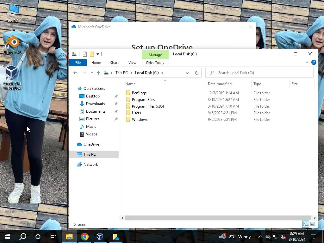Screen dimensions: 324x243
Task: Open taskbar Search magnifier
Action: click(23, 237)
